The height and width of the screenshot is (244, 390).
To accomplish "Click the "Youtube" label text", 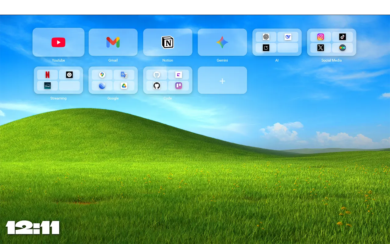I will (x=58, y=60).
